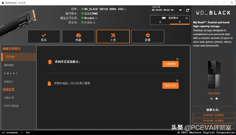
Task: Open the 性能 performance tab
Action: [x=78, y=36]
